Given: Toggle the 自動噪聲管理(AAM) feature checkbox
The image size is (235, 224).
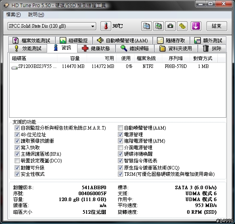Looking at the screenshot, I should click(x=120, y=128).
